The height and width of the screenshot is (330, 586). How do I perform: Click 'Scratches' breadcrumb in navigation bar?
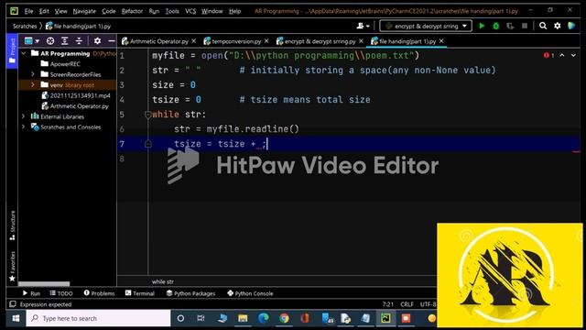pyautogui.click(x=25, y=27)
